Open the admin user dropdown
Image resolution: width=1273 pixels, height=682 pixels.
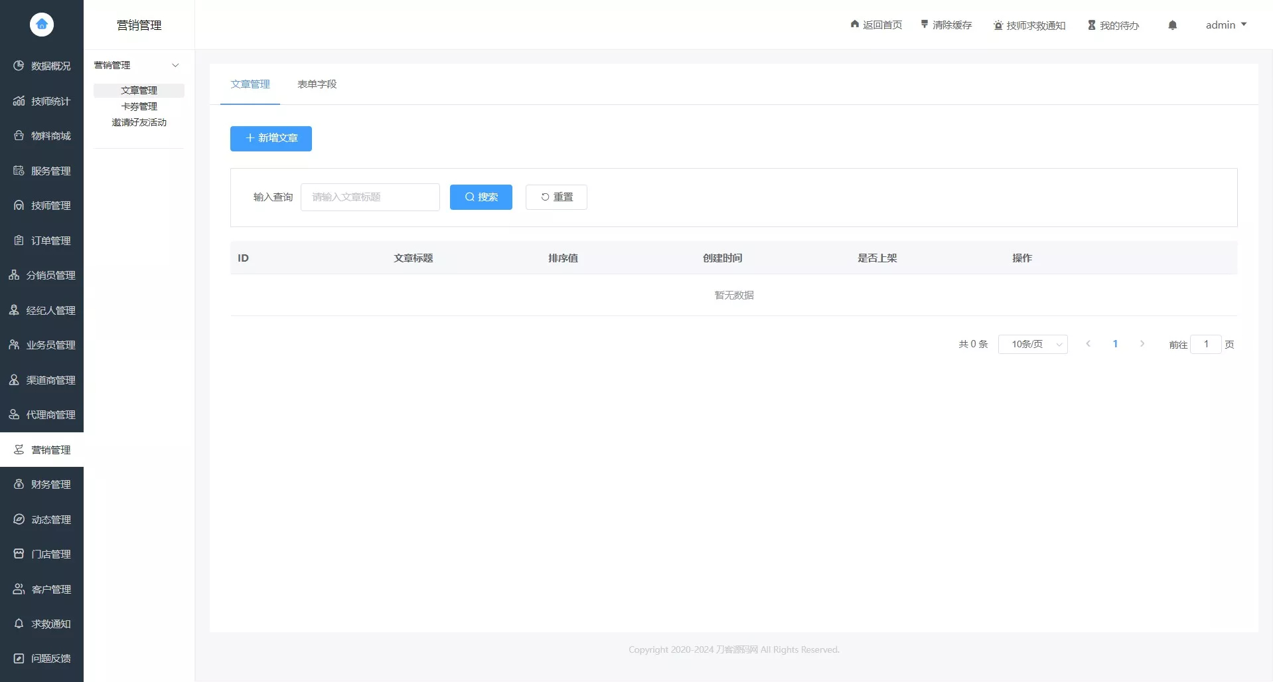1225,25
